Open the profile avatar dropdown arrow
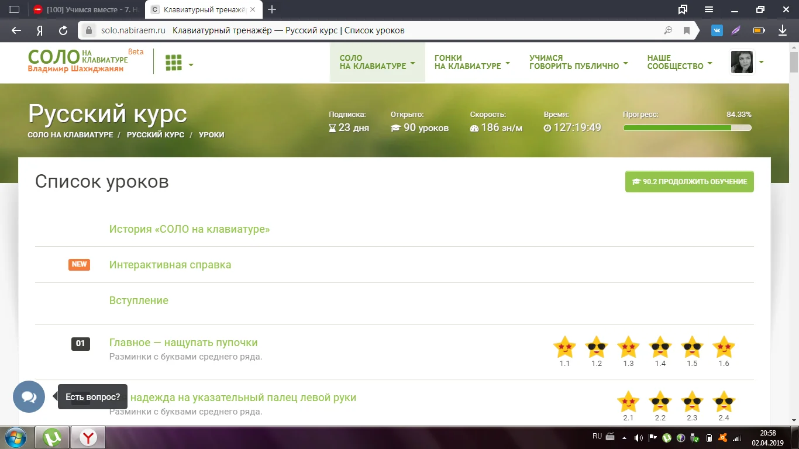The image size is (799, 449). pyautogui.click(x=762, y=62)
